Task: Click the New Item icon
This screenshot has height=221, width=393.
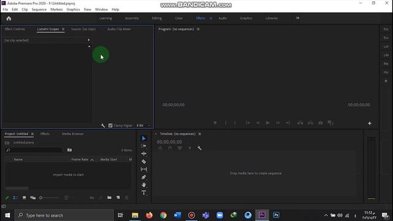Action: pyautogui.click(x=118, y=198)
